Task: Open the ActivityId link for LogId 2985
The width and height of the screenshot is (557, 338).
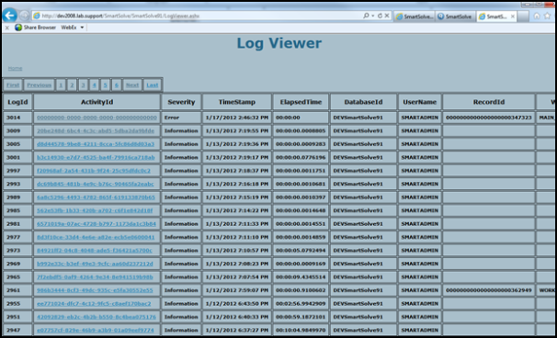Action: point(95,210)
